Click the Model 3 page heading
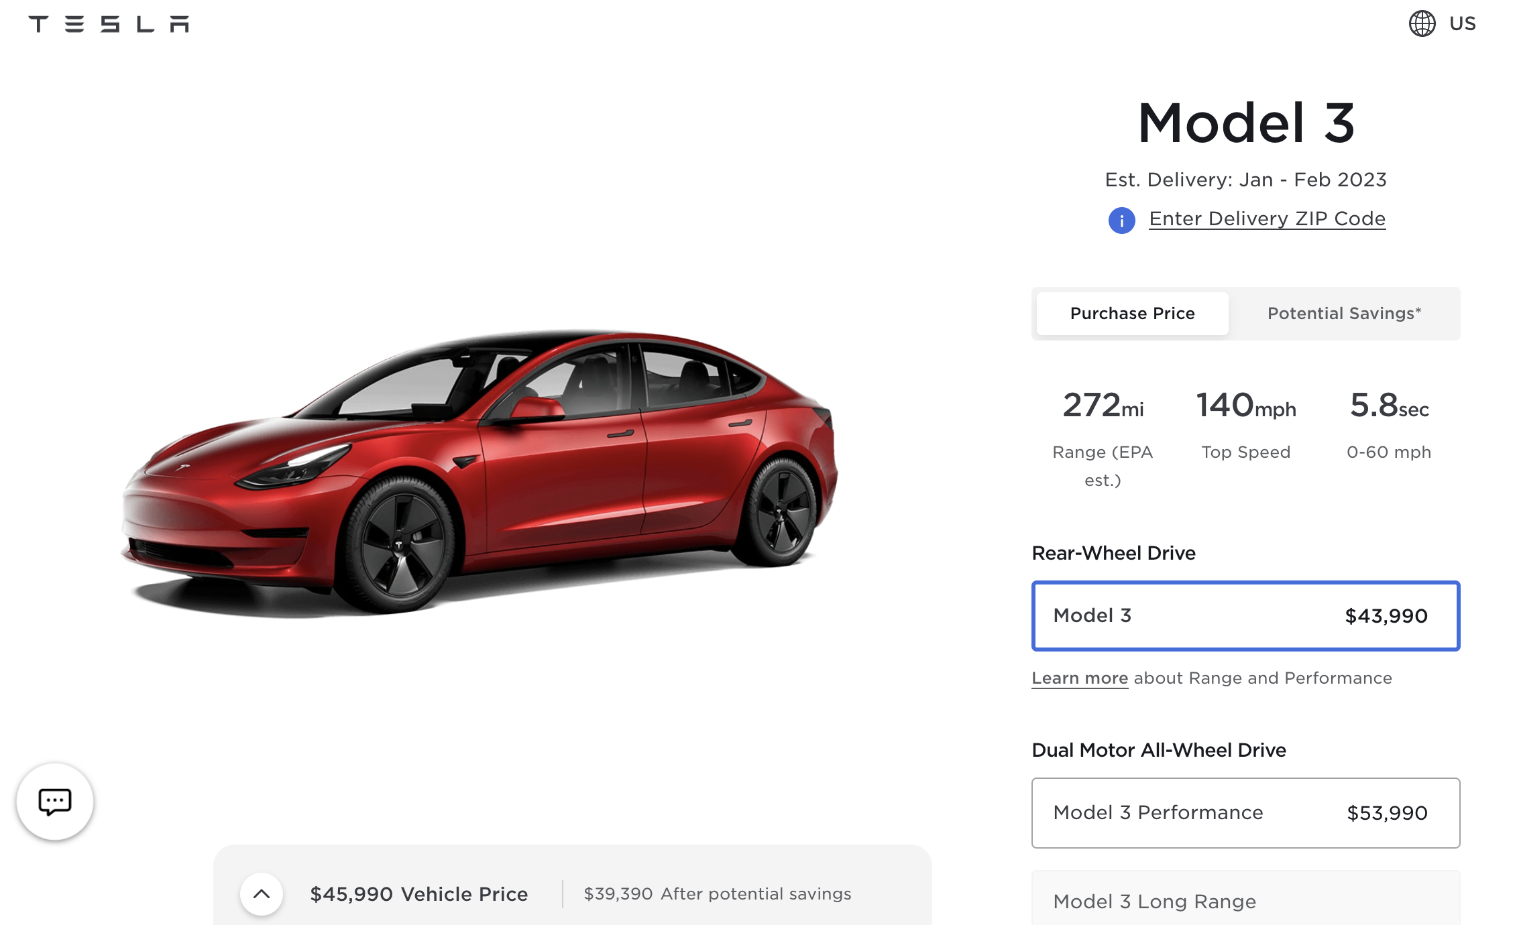 [1246, 123]
